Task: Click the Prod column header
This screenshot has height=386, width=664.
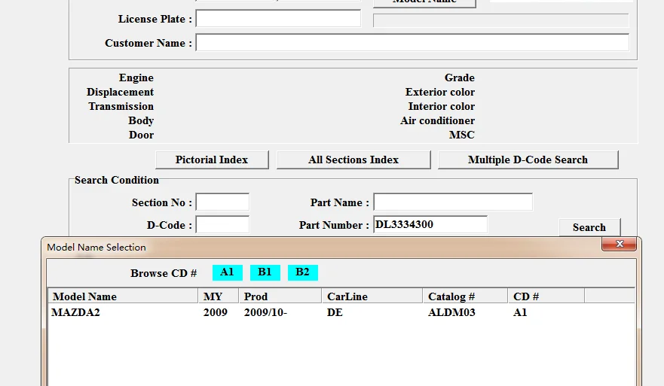Action: pos(280,296)
